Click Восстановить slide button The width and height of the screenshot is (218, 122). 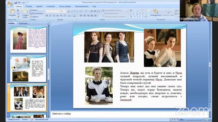(x=36, y=14)
